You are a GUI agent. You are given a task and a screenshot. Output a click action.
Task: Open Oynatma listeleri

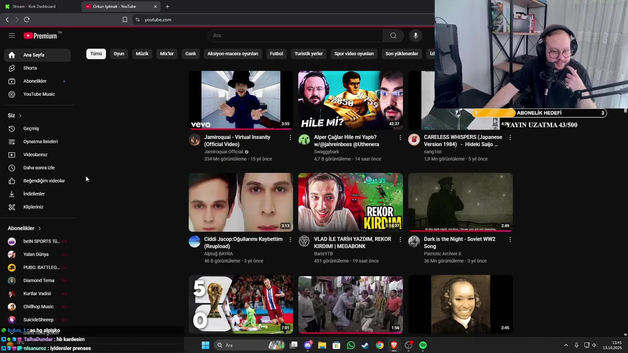pyautogui.click(x=37, y=142)
